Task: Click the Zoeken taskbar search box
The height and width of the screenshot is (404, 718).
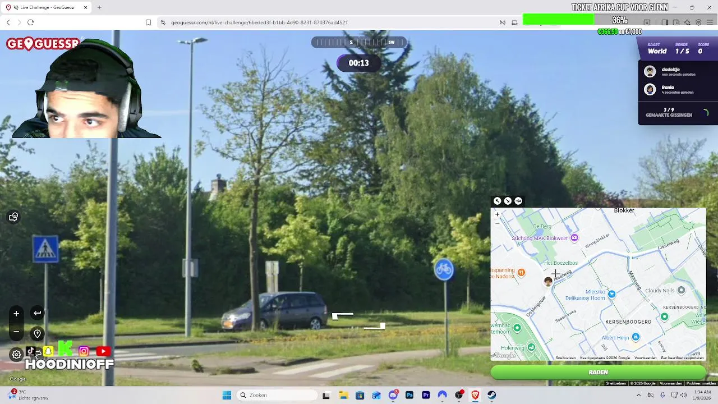Action: pyautogui.click(x=277, y=395)
